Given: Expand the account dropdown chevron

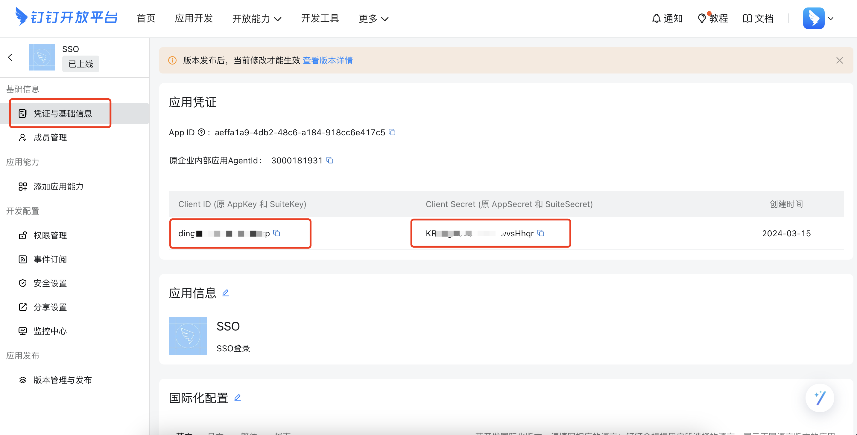Looking at the screenshot, I should (x=831, y=19).
